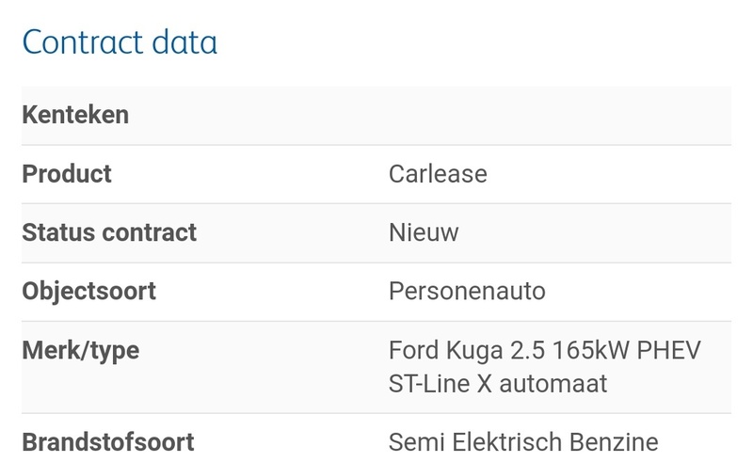Viewport: 753px width, 462px height.
Task: Click the Objectsoort label
Action: pyautogui.click(x=89, y=291)
